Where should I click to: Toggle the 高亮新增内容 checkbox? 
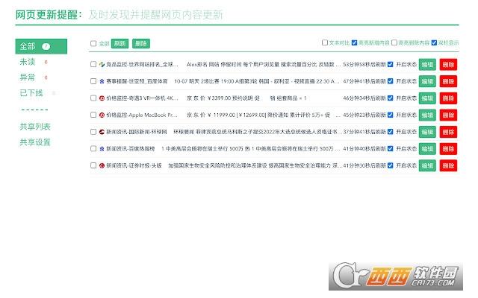click(x=354, y=42)
